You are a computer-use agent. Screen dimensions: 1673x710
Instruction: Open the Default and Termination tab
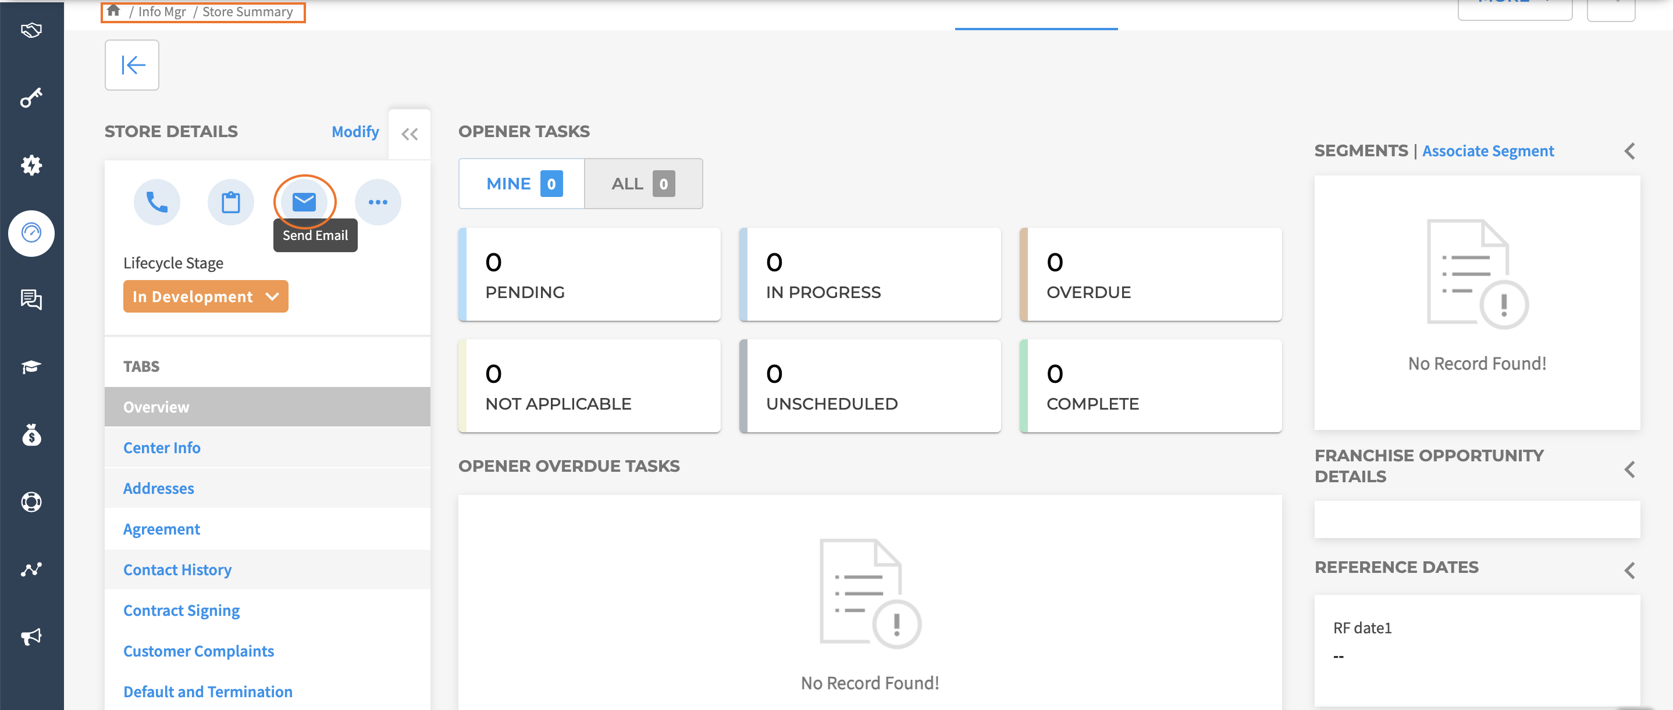pos(267,692)
